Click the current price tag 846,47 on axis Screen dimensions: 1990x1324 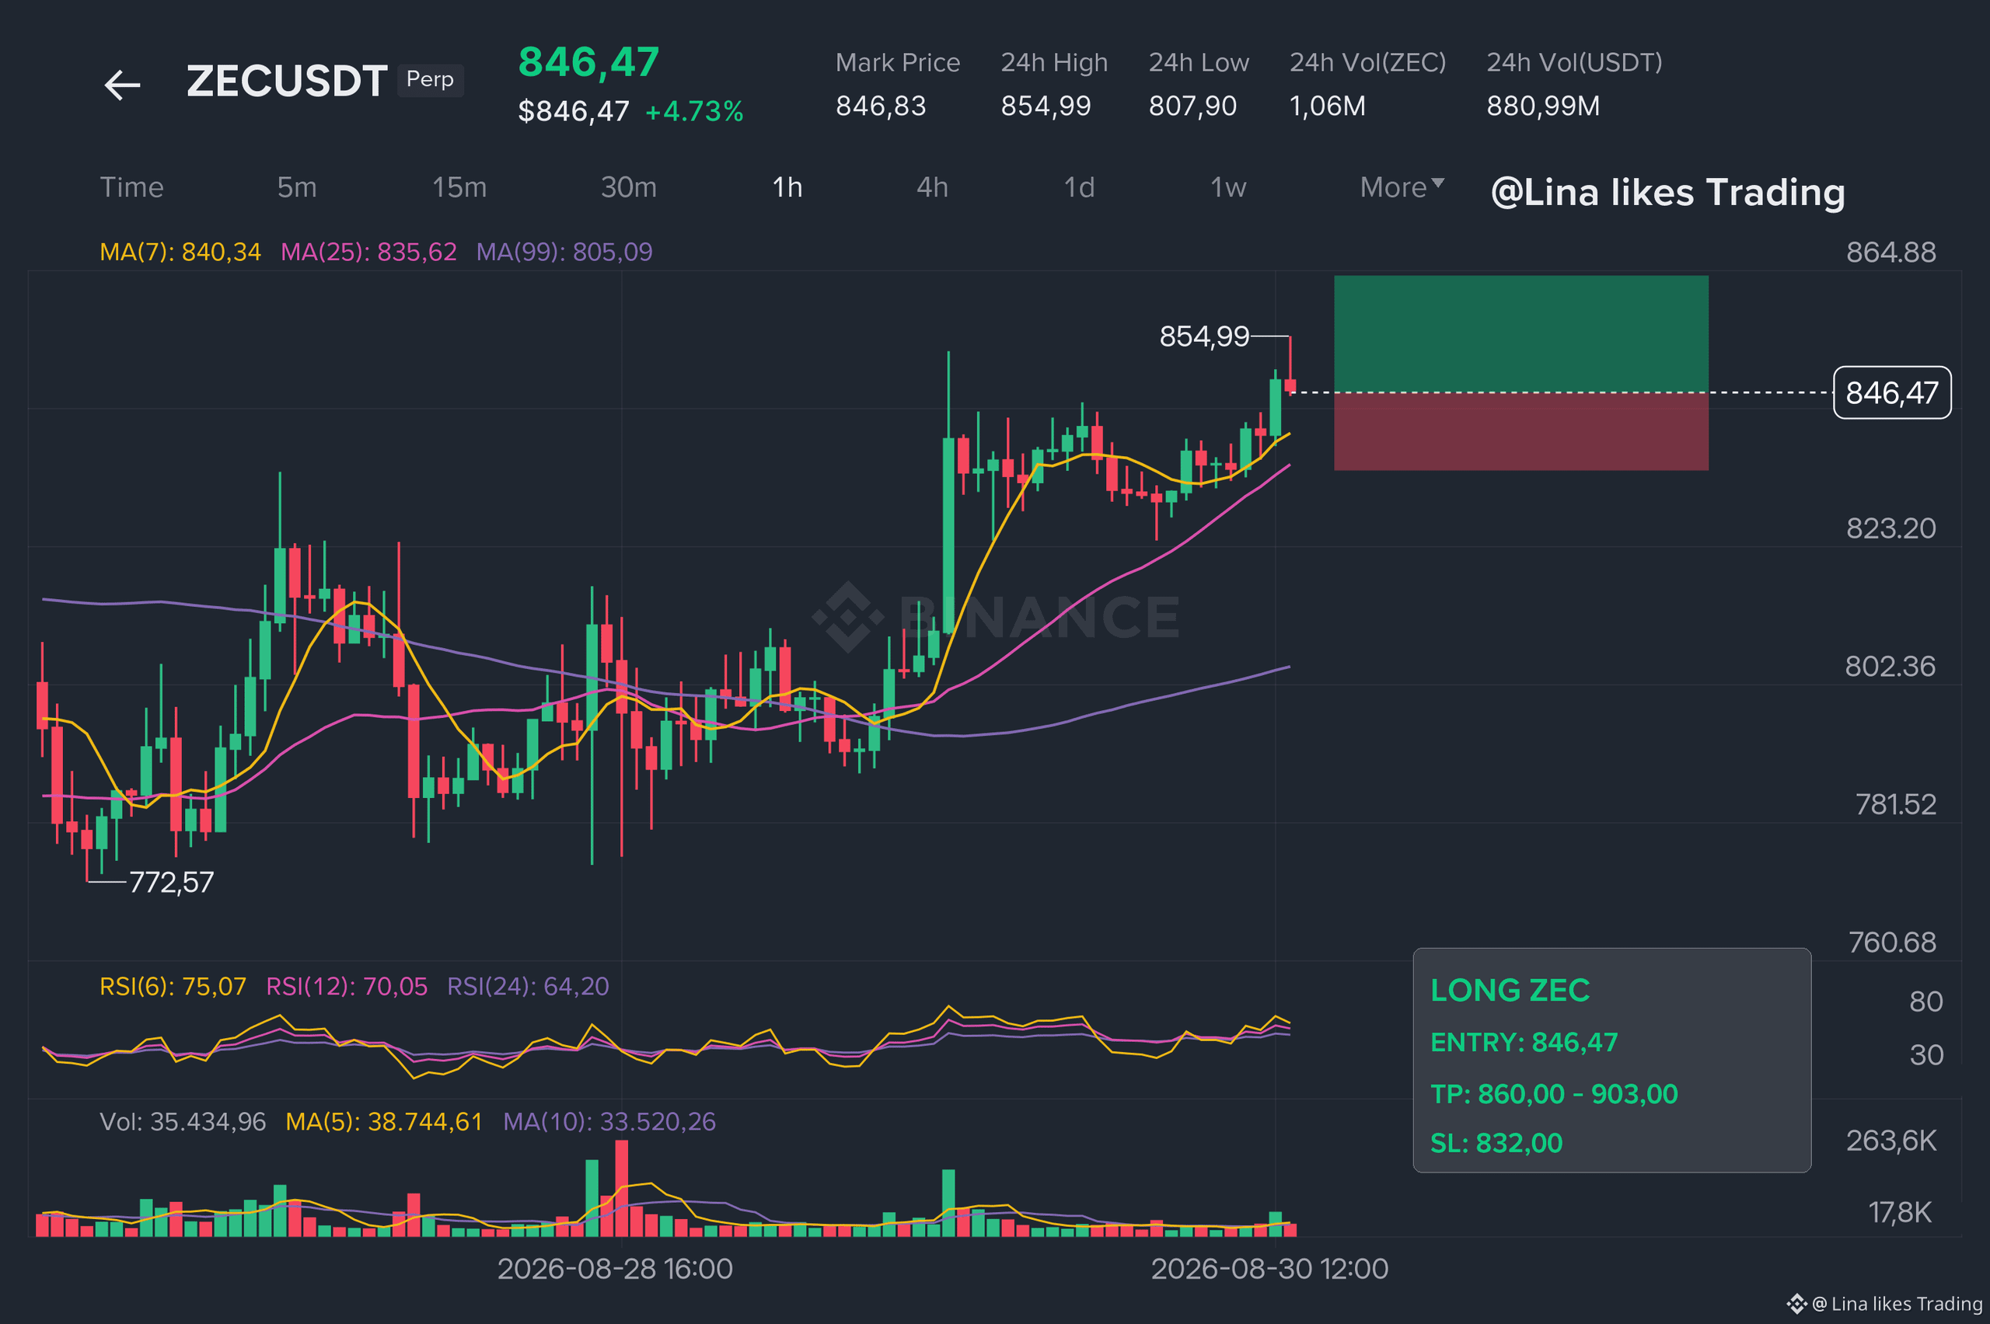pos(1892,392)
